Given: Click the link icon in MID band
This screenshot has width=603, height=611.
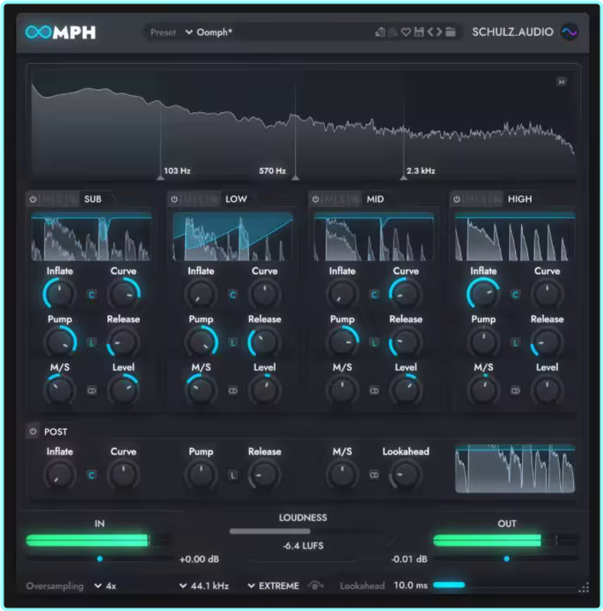Looking at the screenshot, I should (x=374, y=390).
